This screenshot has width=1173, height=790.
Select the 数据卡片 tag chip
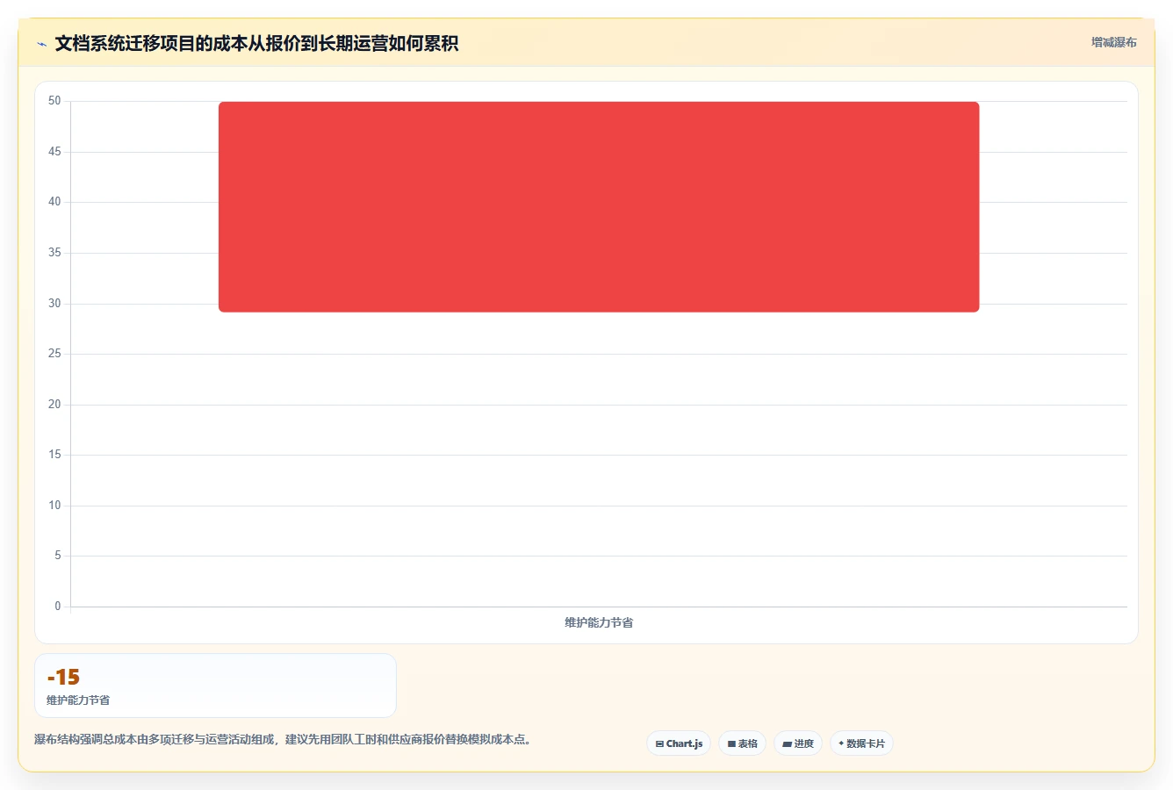pyautogui.click(x=861, y=743)
